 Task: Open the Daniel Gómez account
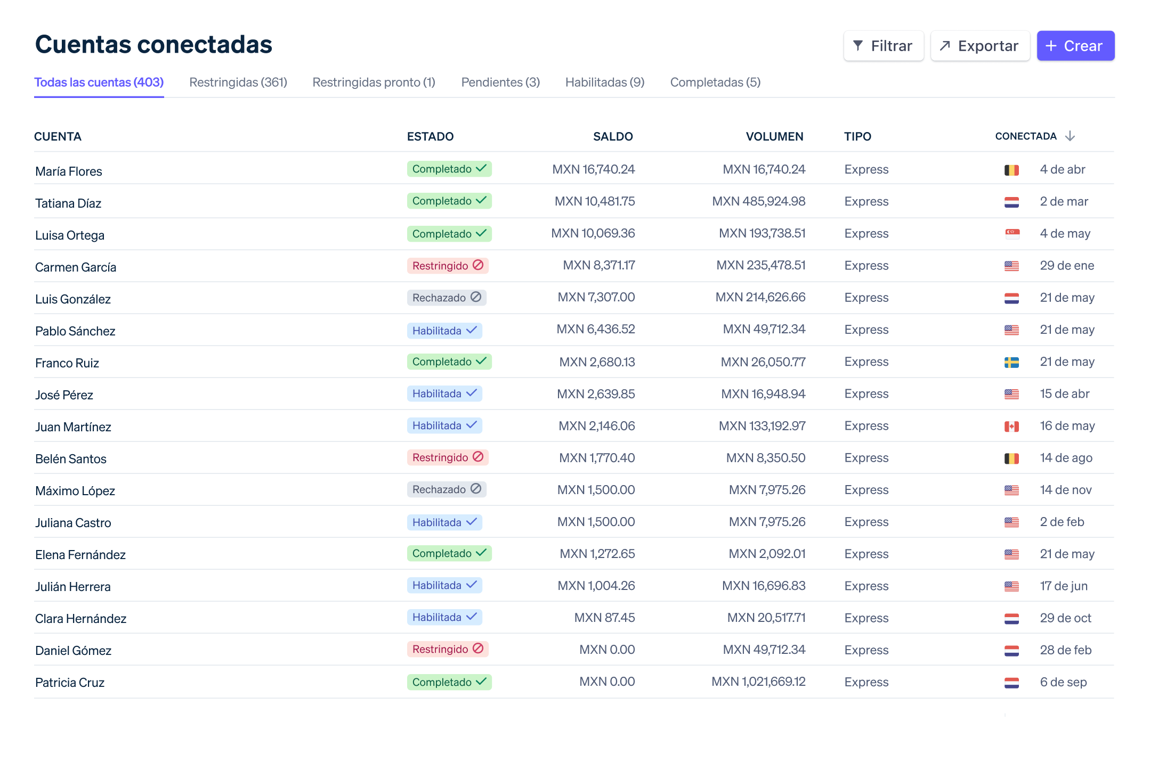(73, 650)
